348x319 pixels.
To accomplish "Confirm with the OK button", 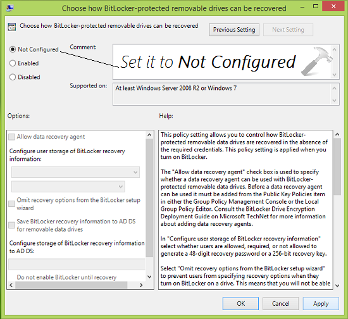I will 240,303.
